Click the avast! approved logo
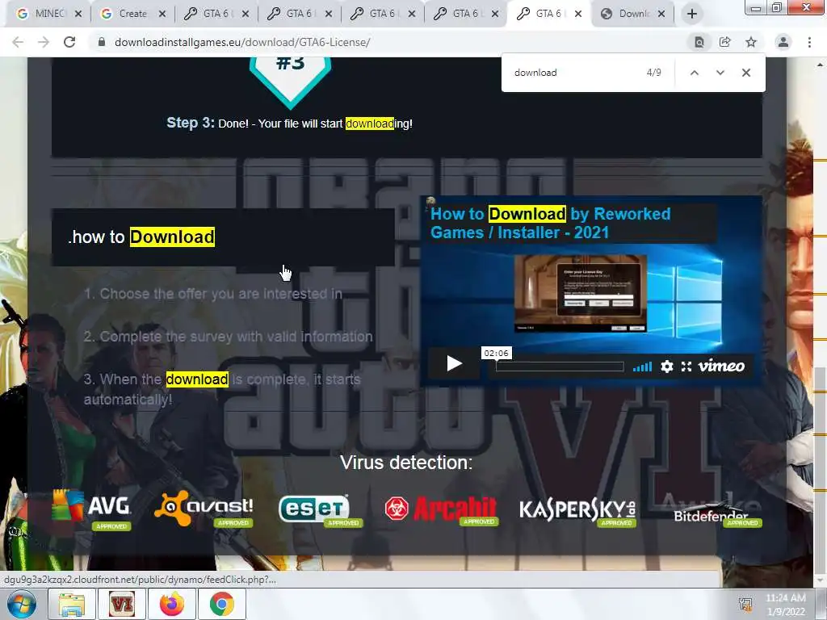Image resolution: width=827 pixels, height=620 pixels. click(x=204, y=509)
